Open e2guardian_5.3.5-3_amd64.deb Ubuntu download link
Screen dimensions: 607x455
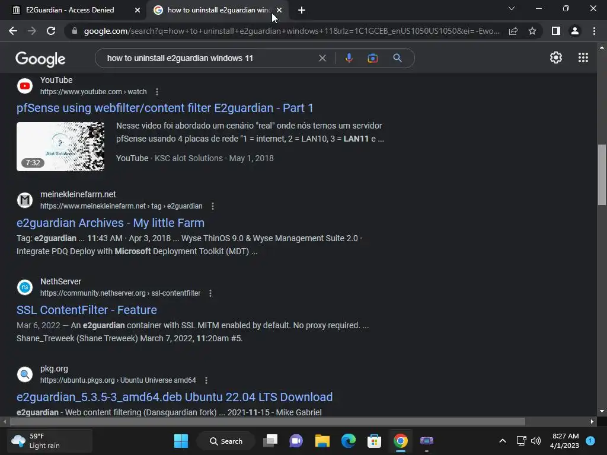click(x=175, y=397)
